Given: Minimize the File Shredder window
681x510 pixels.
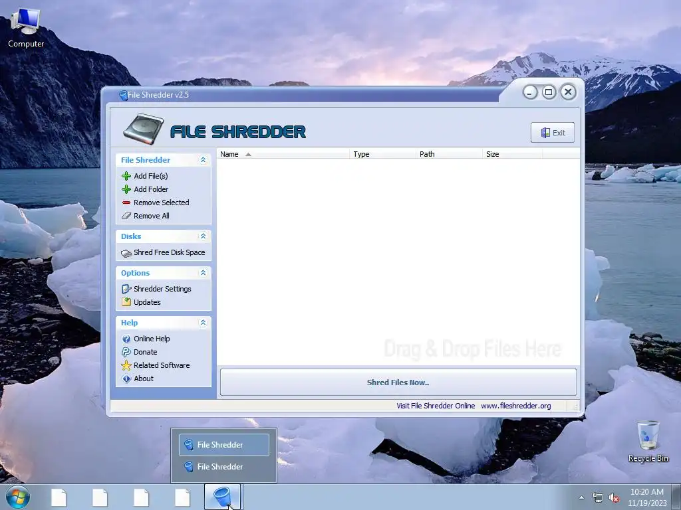Looking at the screenshot, I should pos(529,92).
